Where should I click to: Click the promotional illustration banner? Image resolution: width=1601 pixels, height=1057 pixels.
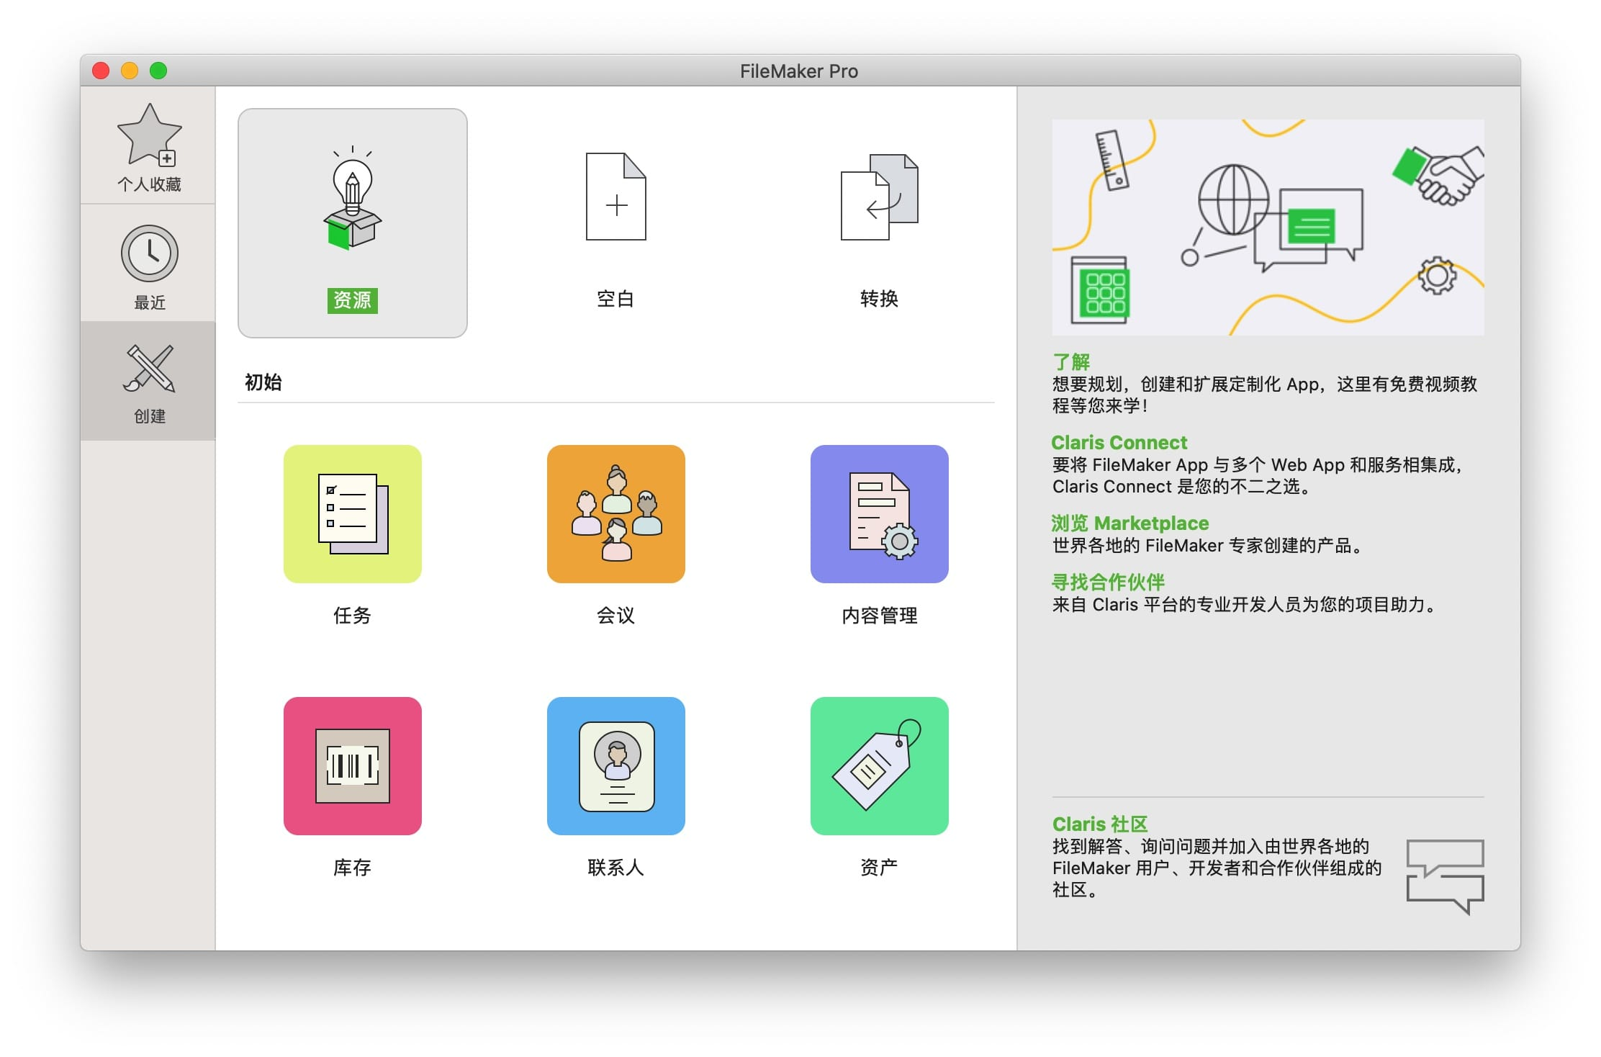(x=1268, y=227)
